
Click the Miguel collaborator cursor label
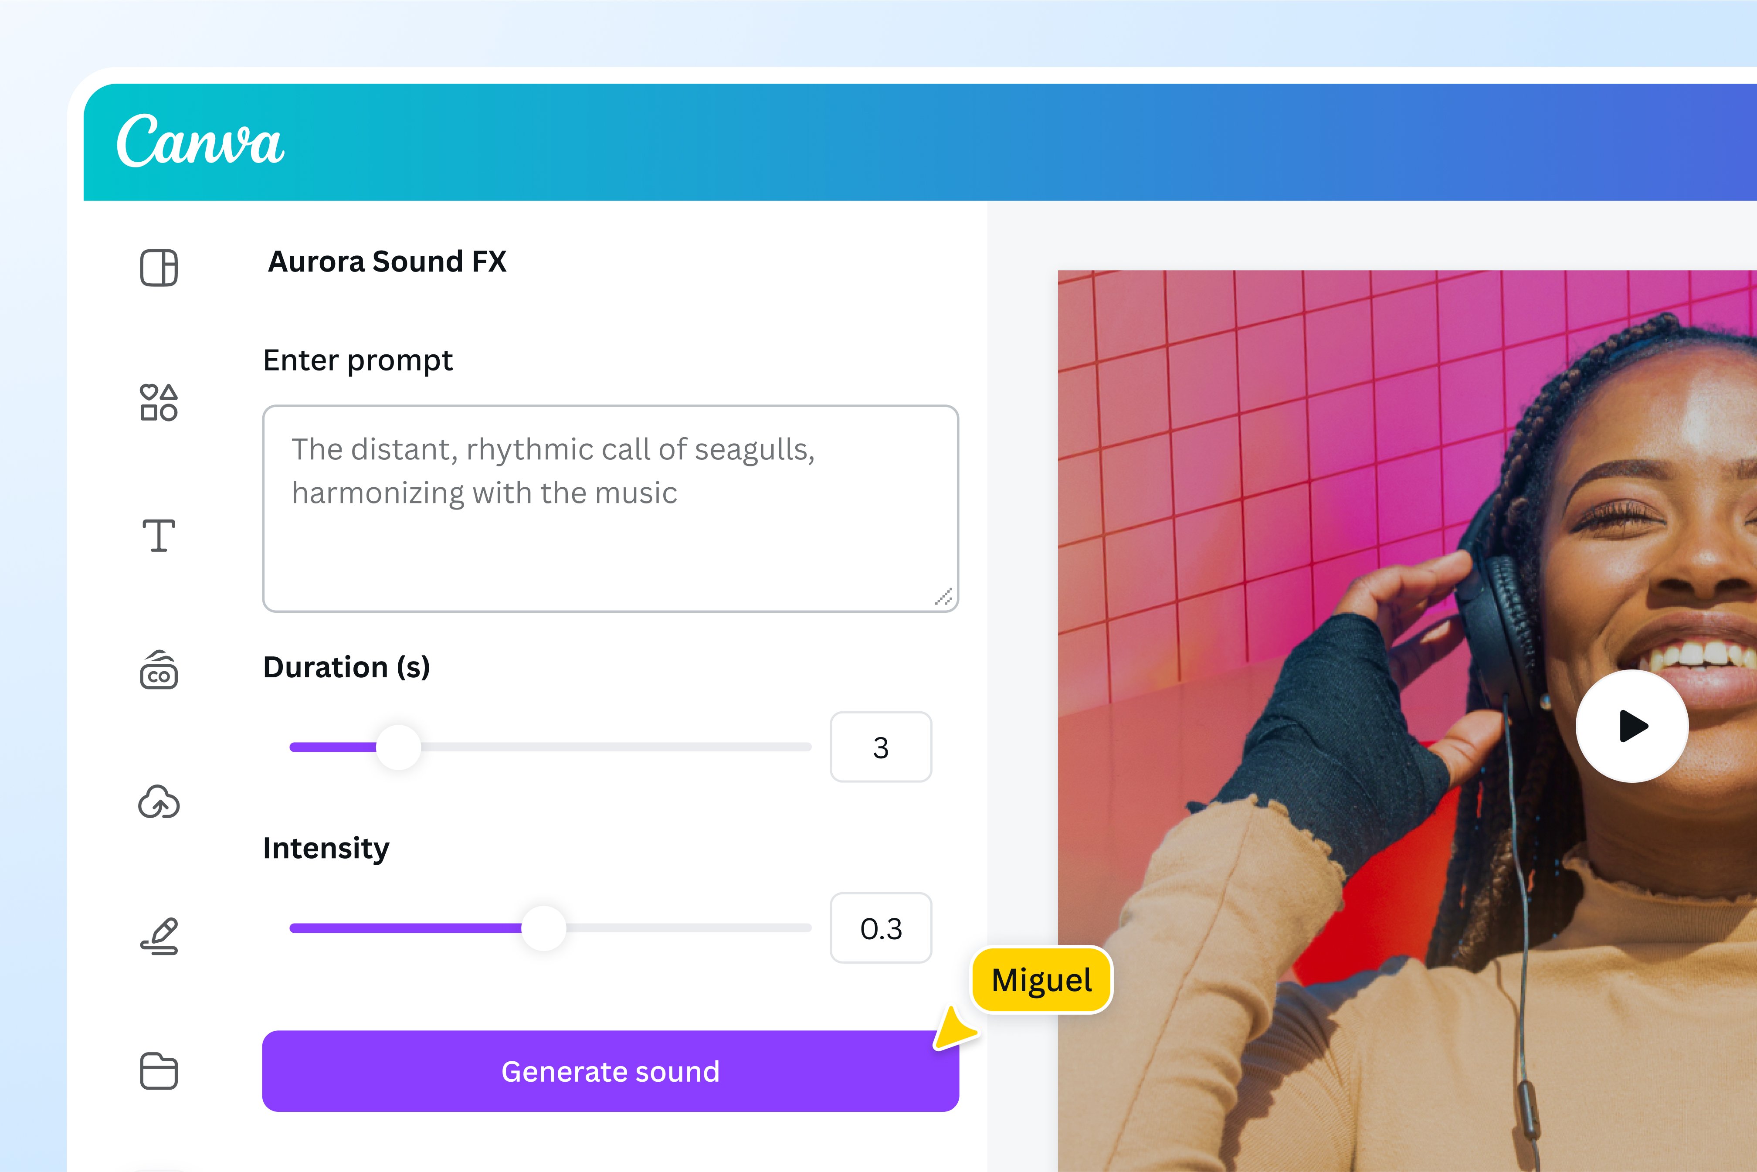(1042, 980)
